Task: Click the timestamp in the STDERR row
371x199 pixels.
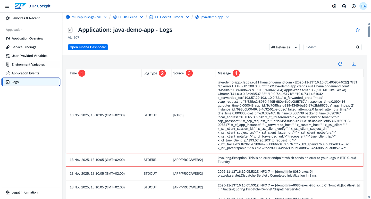Action: (97, 160)
